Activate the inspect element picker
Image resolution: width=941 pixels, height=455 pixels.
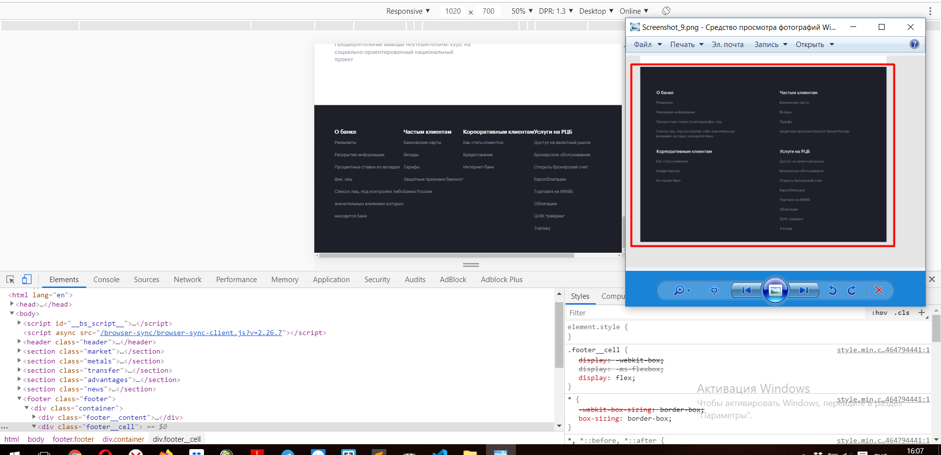coord(10,279)
